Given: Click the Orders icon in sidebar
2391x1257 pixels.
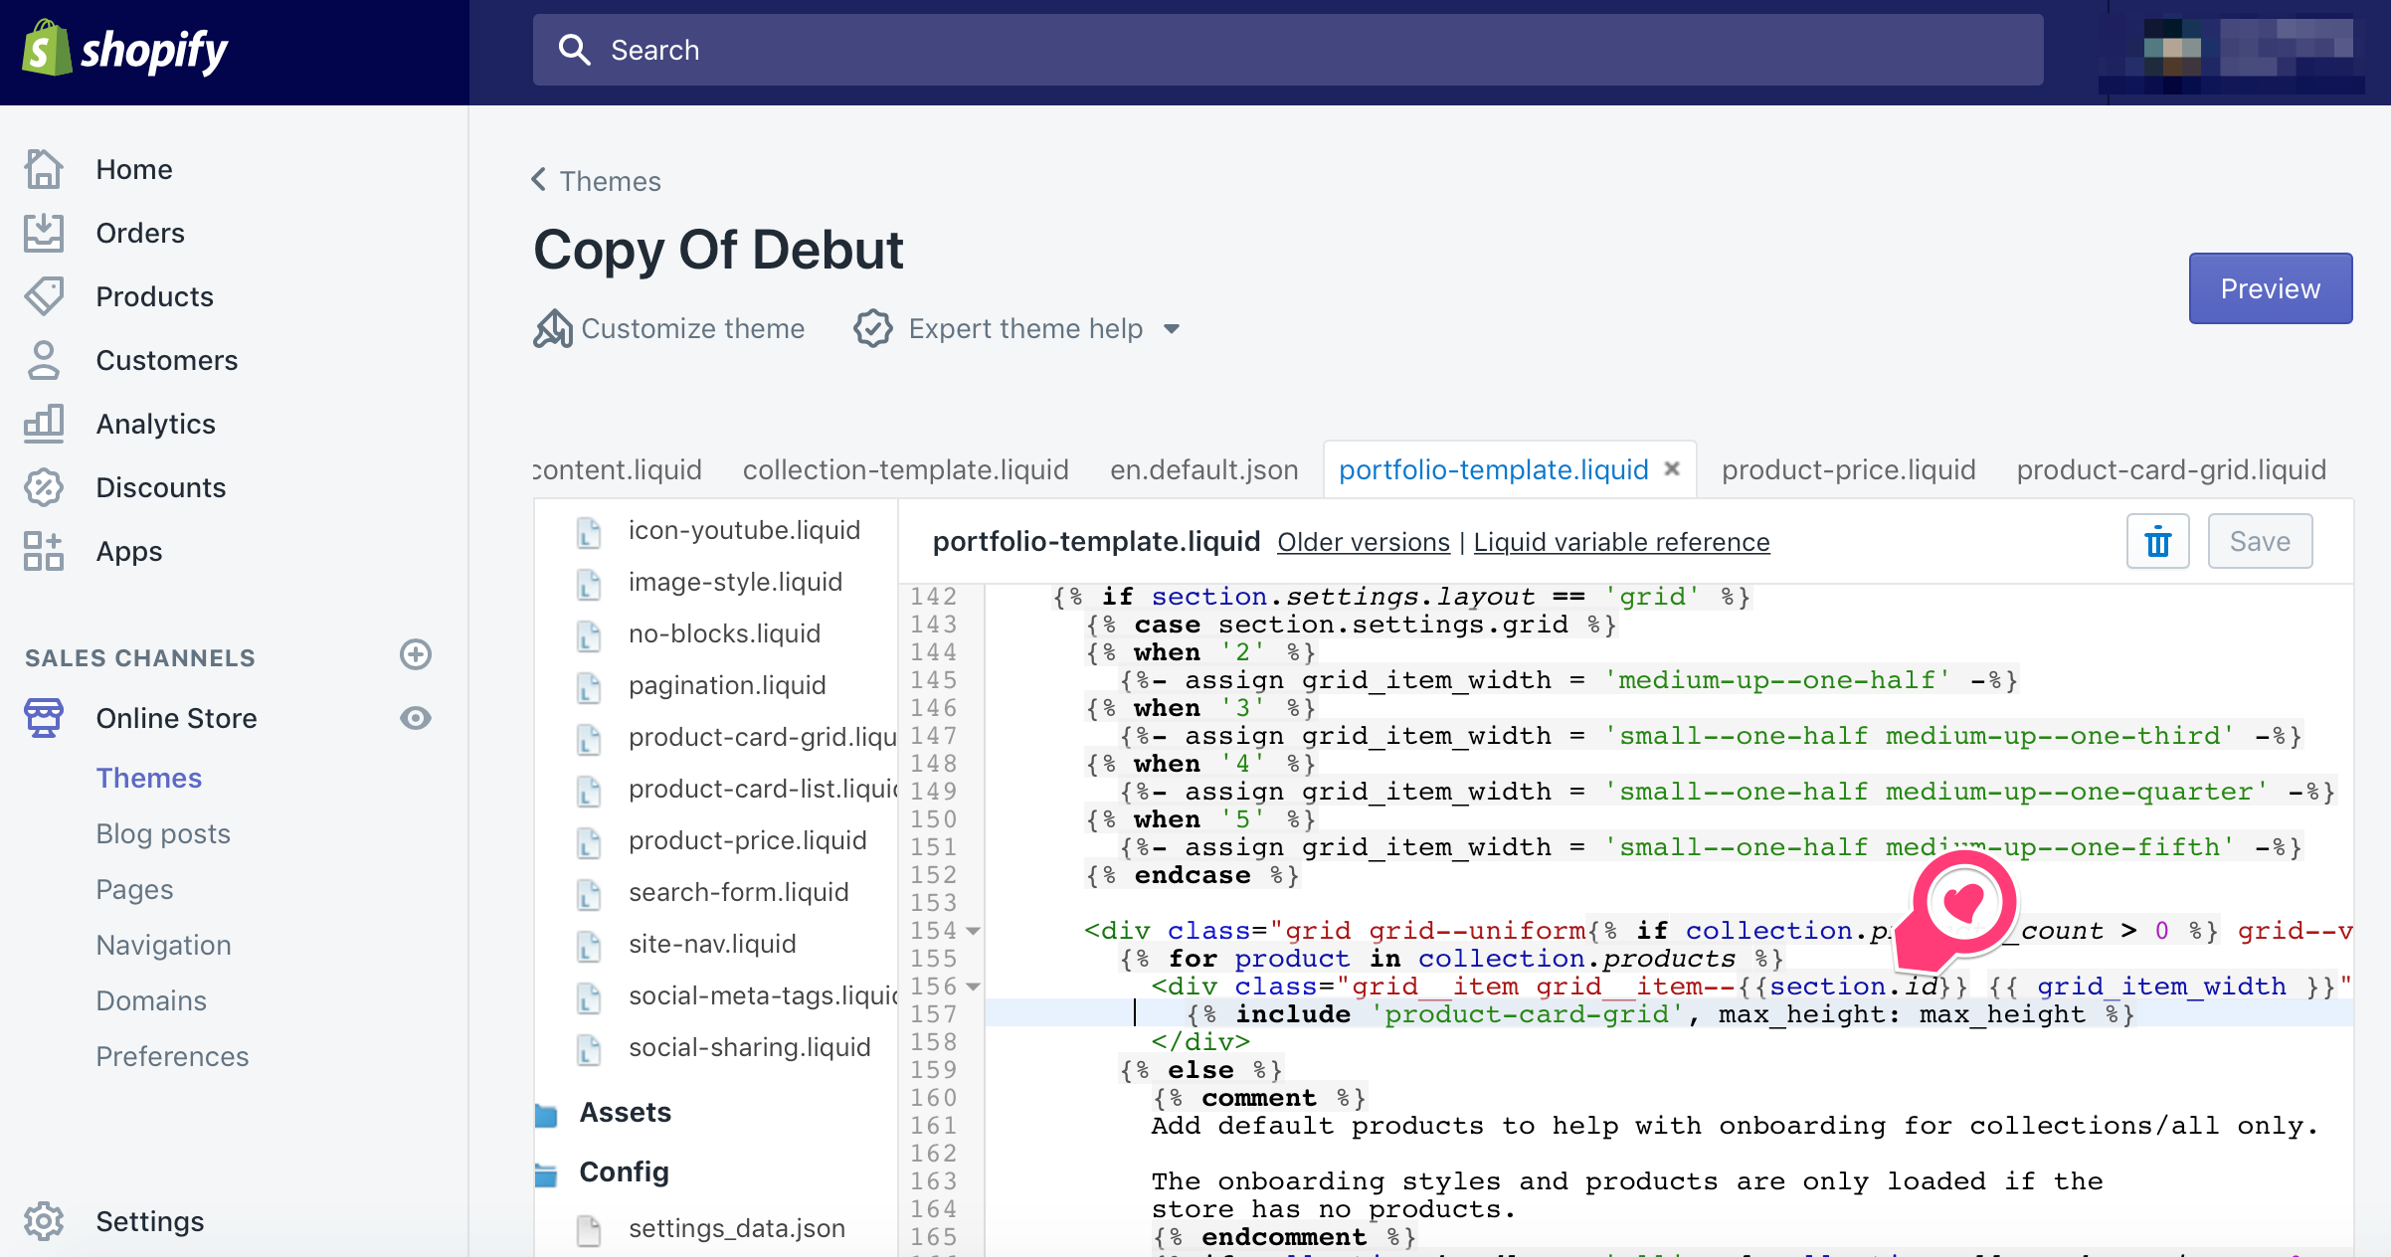Looking at the screenshot, I should (45, 233).
